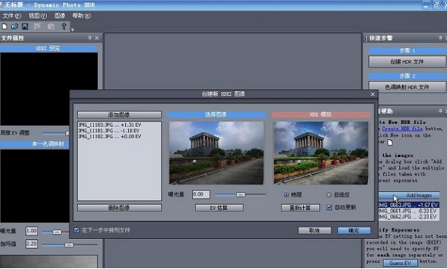Select the 自适应 radio option
Viewport: 447px width, 269px height.
329,195
